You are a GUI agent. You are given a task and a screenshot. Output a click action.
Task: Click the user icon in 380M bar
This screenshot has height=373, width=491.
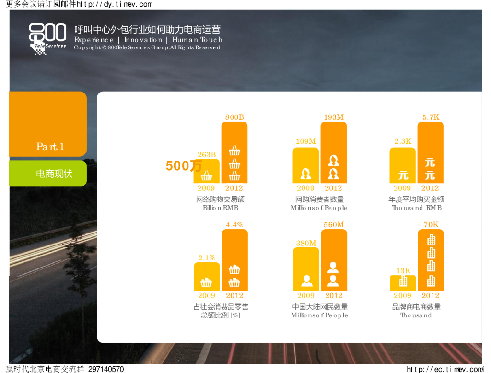tap(306, 281)
